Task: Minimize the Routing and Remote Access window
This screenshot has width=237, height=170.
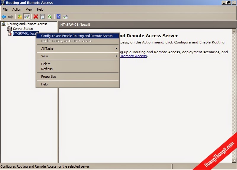Action: pos(224,3)
